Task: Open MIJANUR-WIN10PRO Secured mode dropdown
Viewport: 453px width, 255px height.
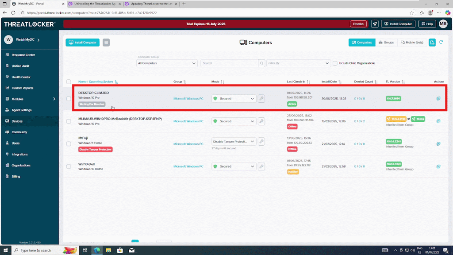Action: tap(234, 121)
